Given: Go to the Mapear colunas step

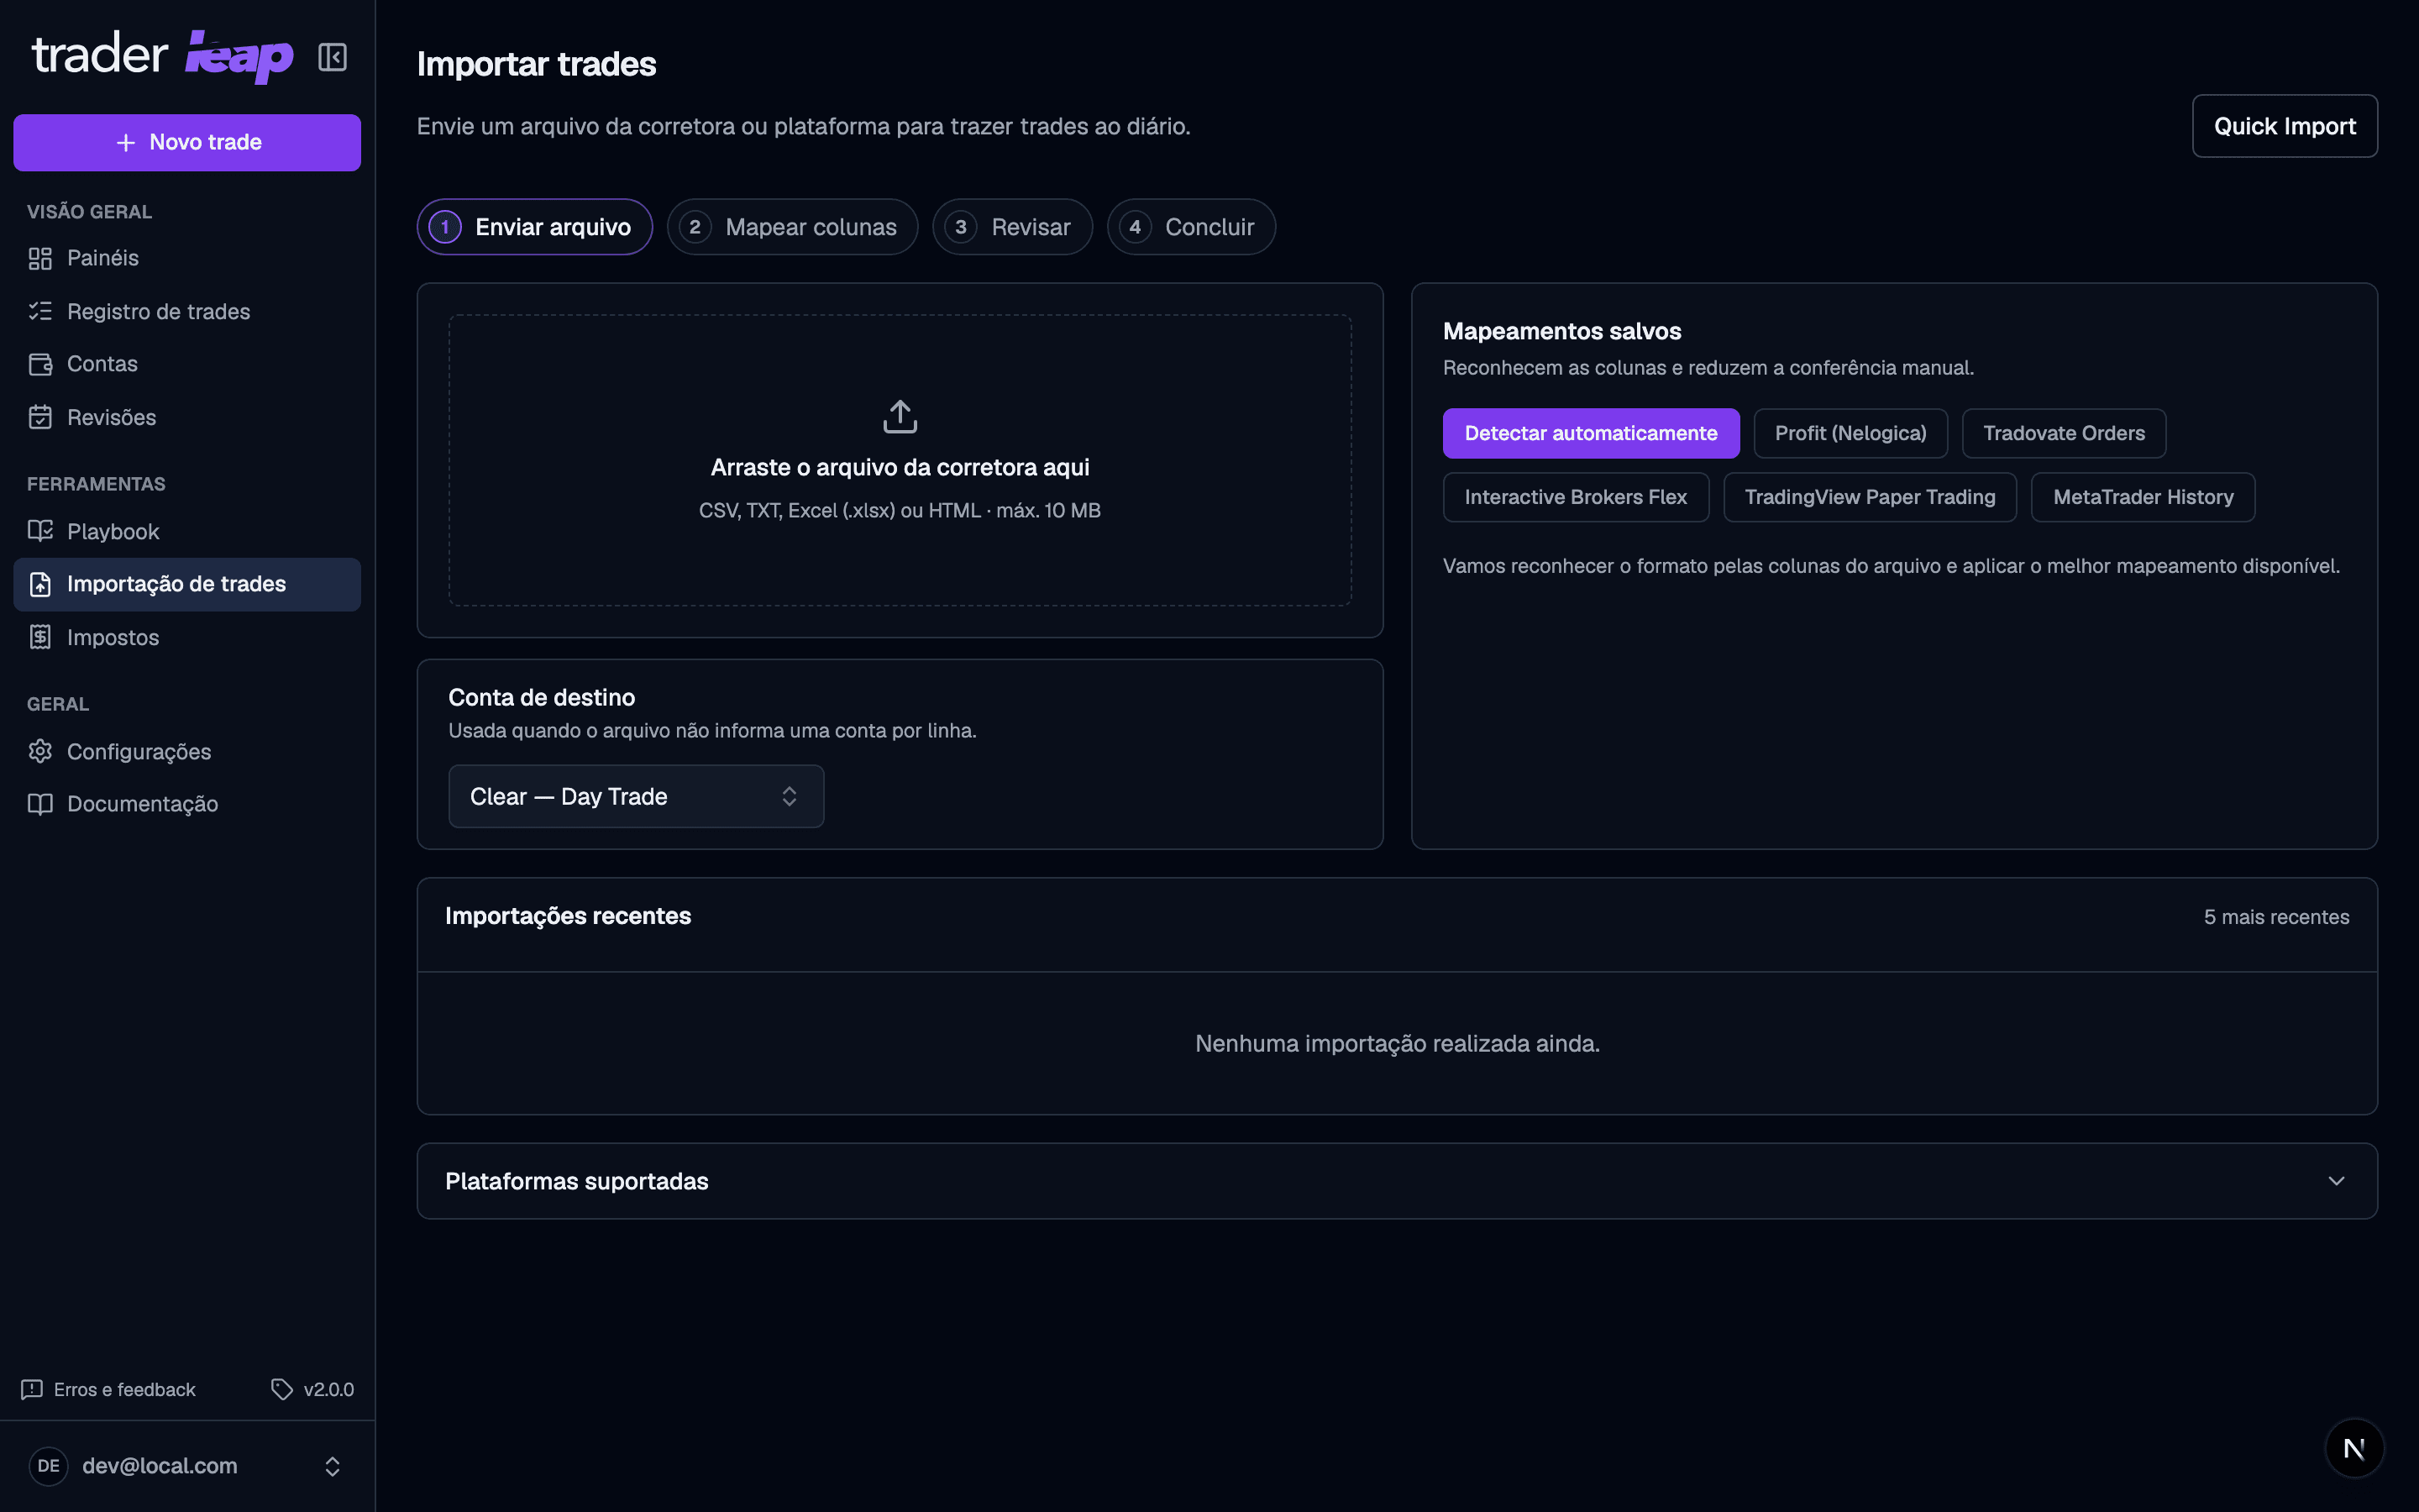Looking at the screenshot, I should 792,227.
